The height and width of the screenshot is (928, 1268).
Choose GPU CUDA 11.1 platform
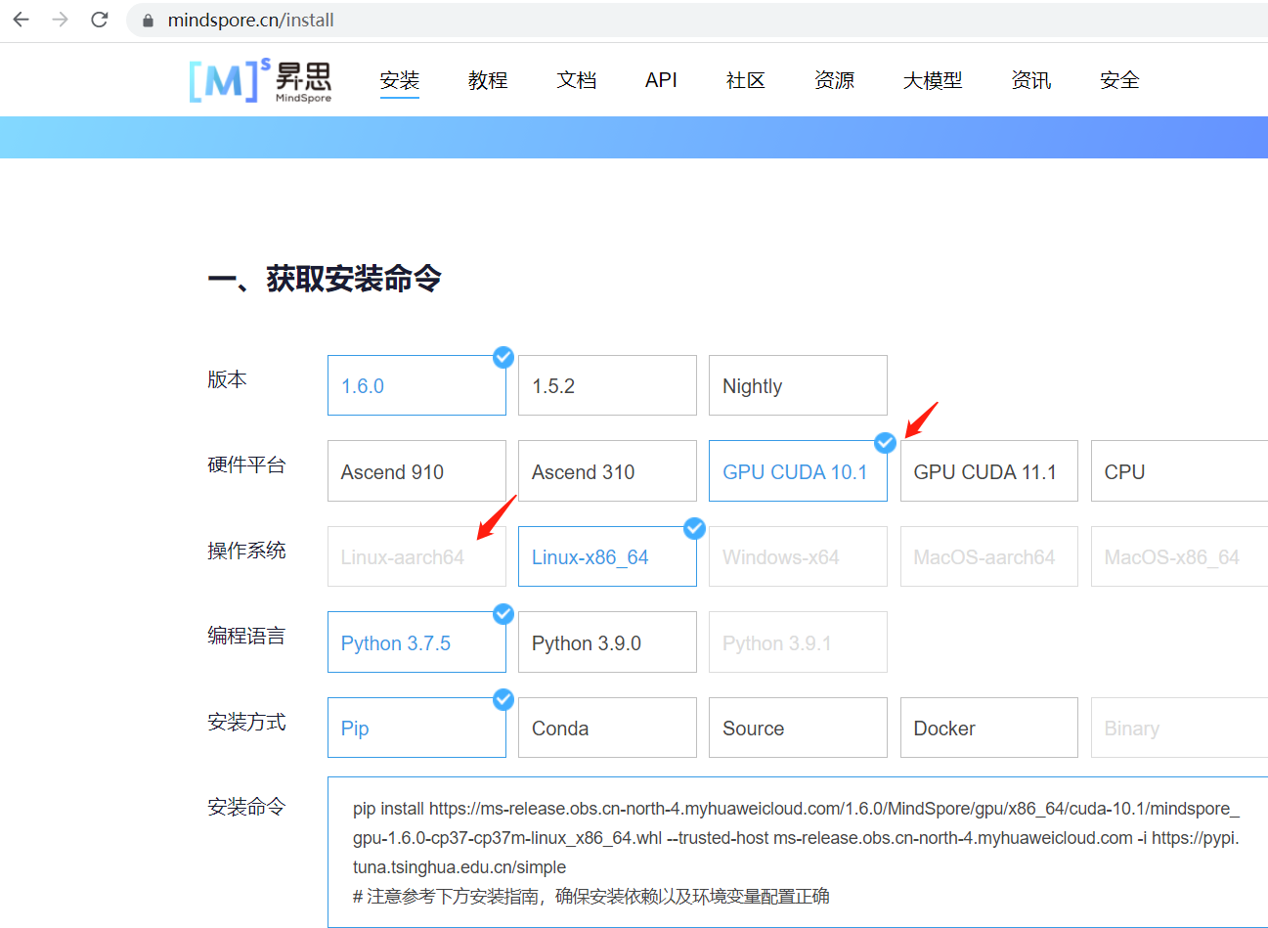pos(989,471)
